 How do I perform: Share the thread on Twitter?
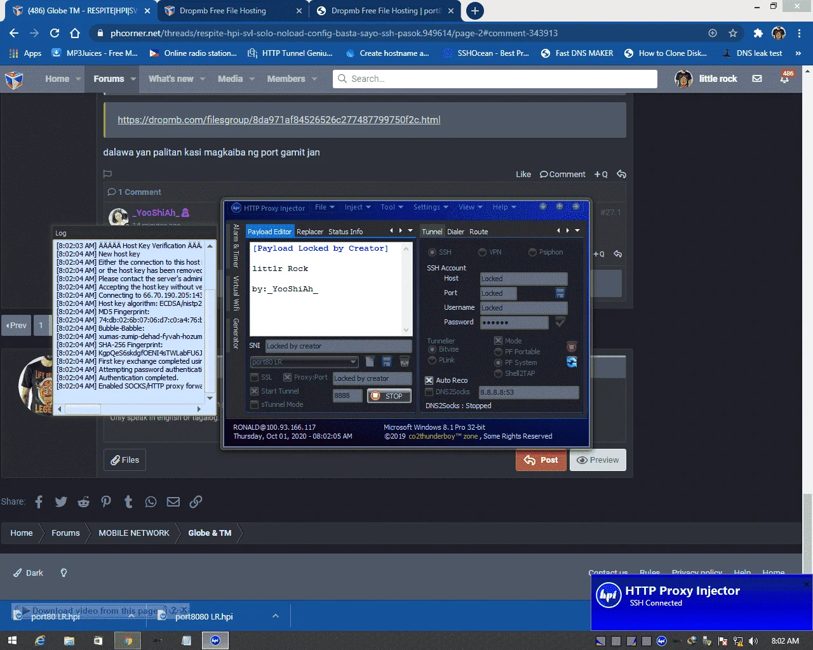pos(61,502)
